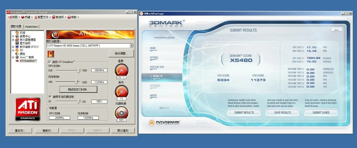Viewport: 357px width, 148px height.
Task: Click the 首选项 preferences toolbar icon
Action: point(54,17)
